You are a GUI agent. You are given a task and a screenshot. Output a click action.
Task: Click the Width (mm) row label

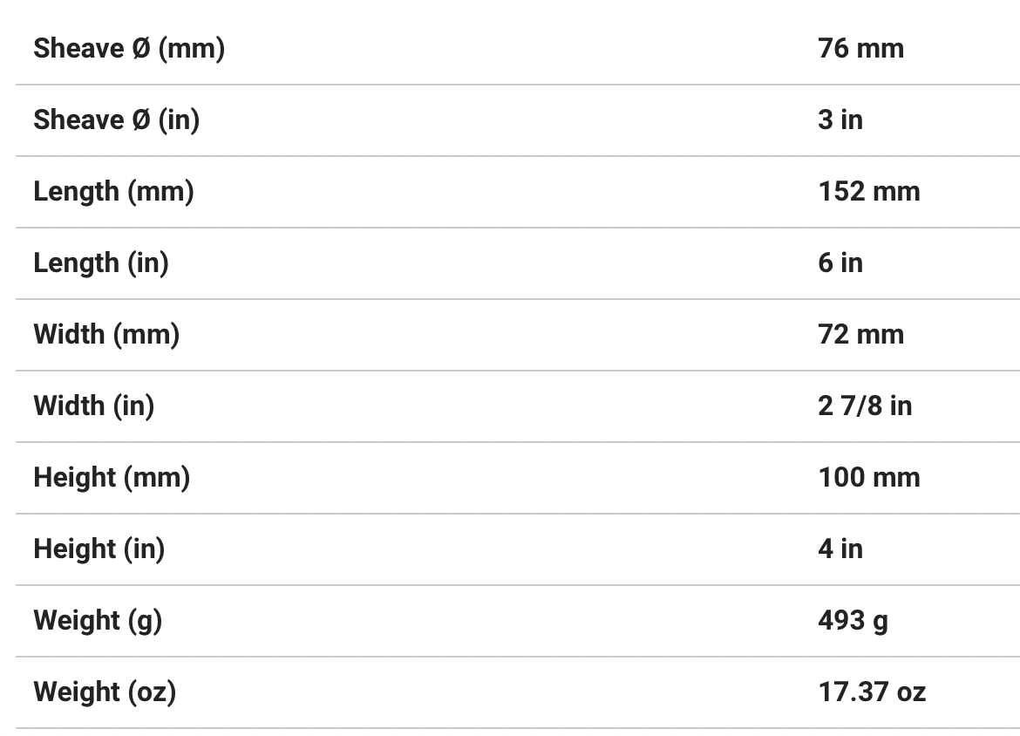pos(106,335)
